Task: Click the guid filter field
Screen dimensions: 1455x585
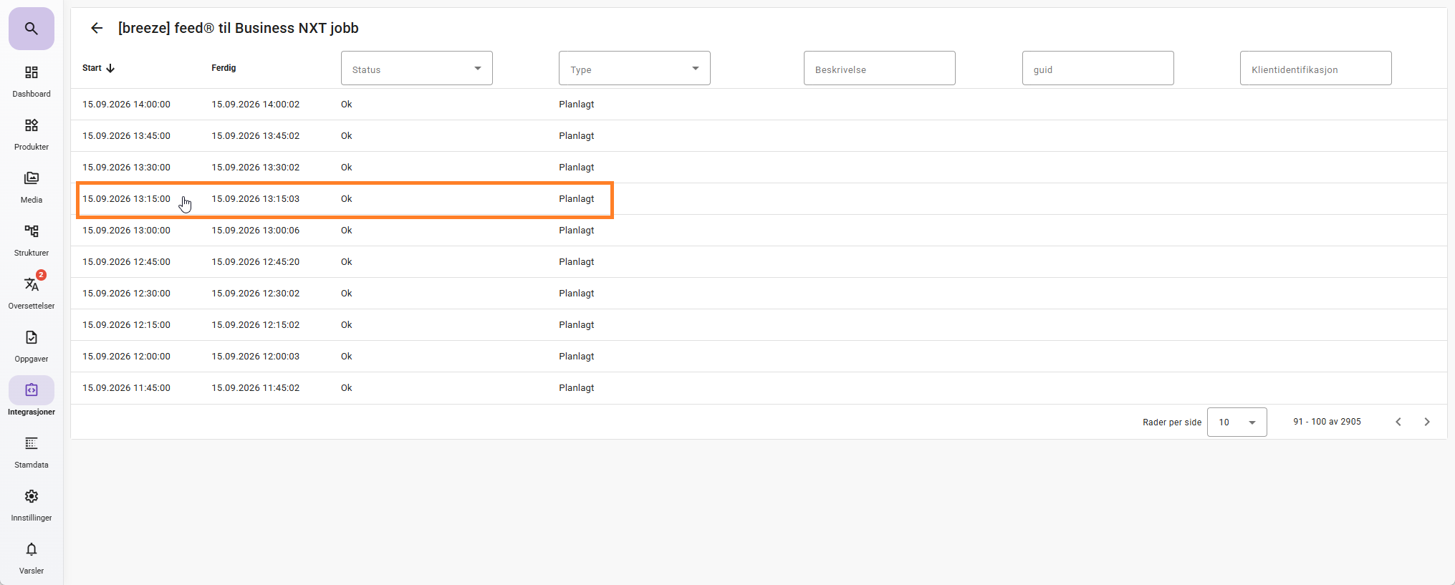Action: [1098, 69]
